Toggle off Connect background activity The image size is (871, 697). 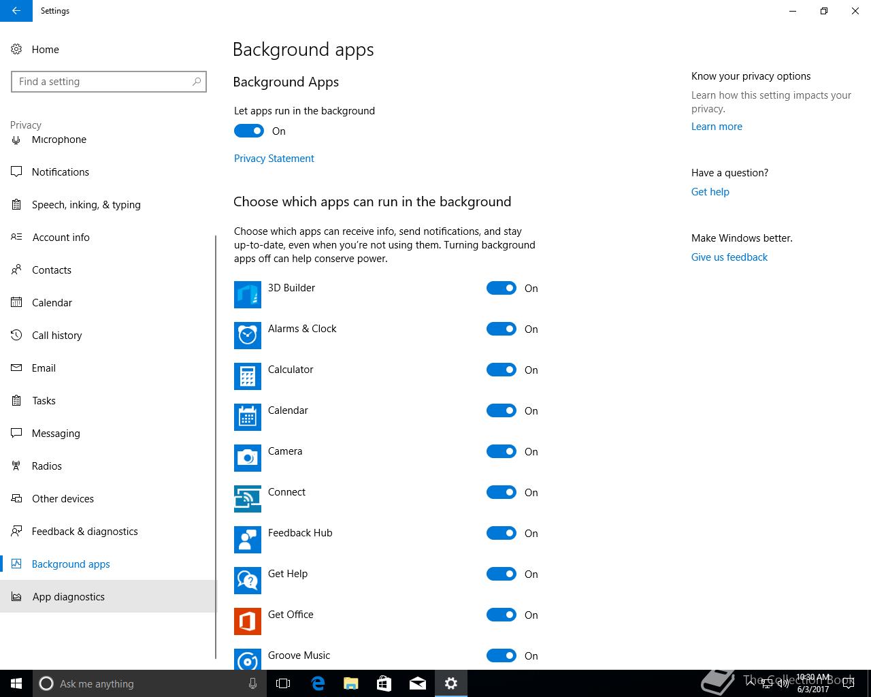502,492
